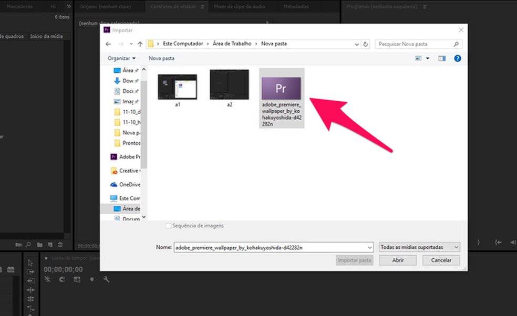Screen dimensions: 517x316
Task: Expand the recent locations dropdown arrow
Action: pos(131,44)
